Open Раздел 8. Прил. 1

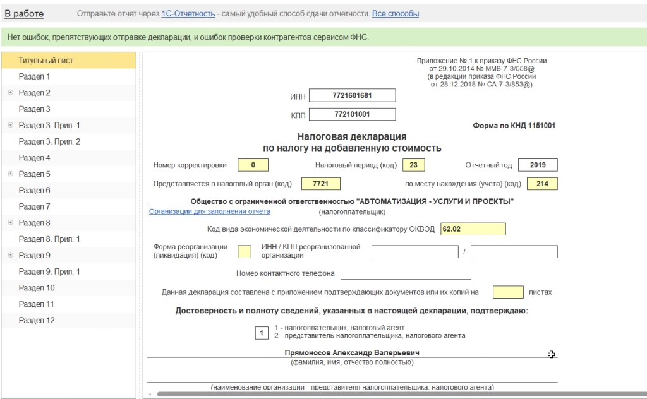coord(68,239)
